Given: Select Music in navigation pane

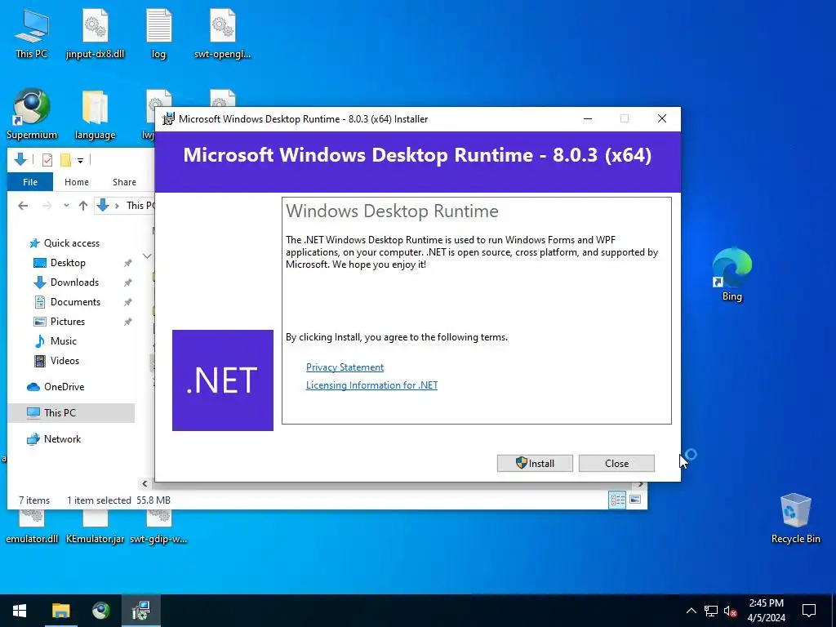Looking at the screenshot, I should point(64,341).
